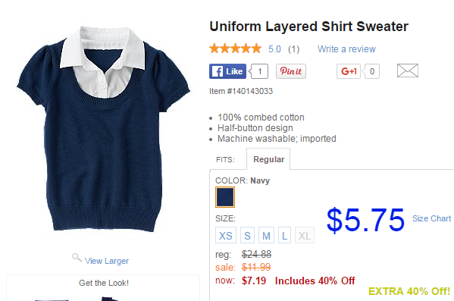Open the Size Chart link
This screenshot has width=454, height=301.
(x=431, y=218)
